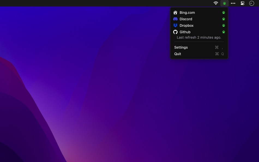Toggle the green paw status next to Github
The width and height of the screenshot is (259, 162).
224,32
